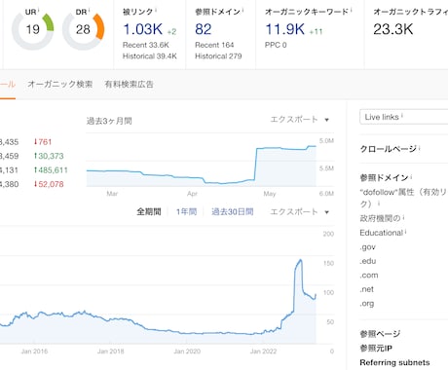
Task: Click the 政府機関の row
Action: [x=380, y=218]
